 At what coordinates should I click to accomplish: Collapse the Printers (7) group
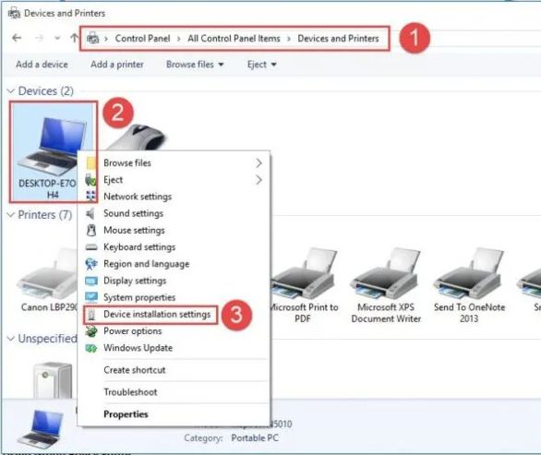tap(11, 215)
